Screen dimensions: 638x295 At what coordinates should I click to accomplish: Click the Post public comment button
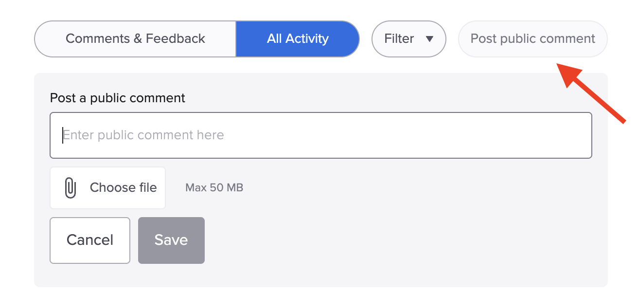[x=533, y=39]
